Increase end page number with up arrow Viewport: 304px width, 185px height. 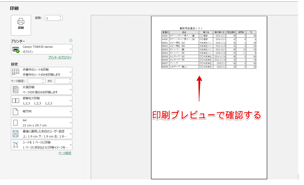coord(70,80)
